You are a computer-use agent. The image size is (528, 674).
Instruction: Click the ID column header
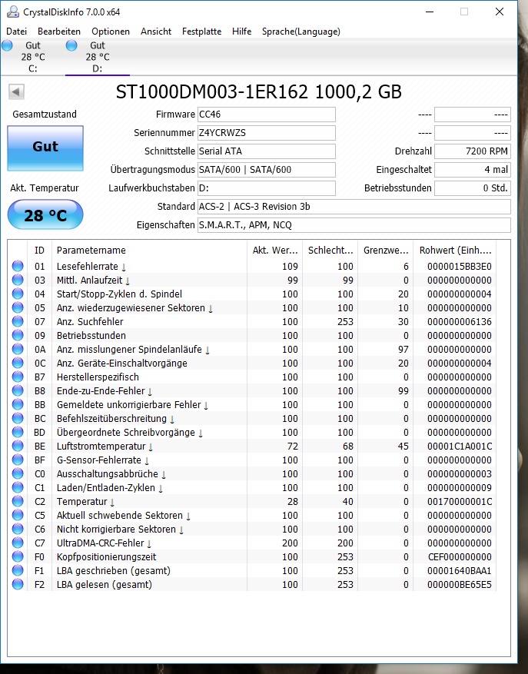coord(39,251)
